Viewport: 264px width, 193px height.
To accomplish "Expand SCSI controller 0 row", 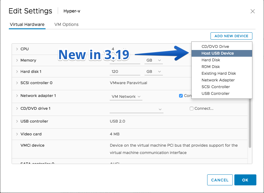I will [x=17, y=83].
